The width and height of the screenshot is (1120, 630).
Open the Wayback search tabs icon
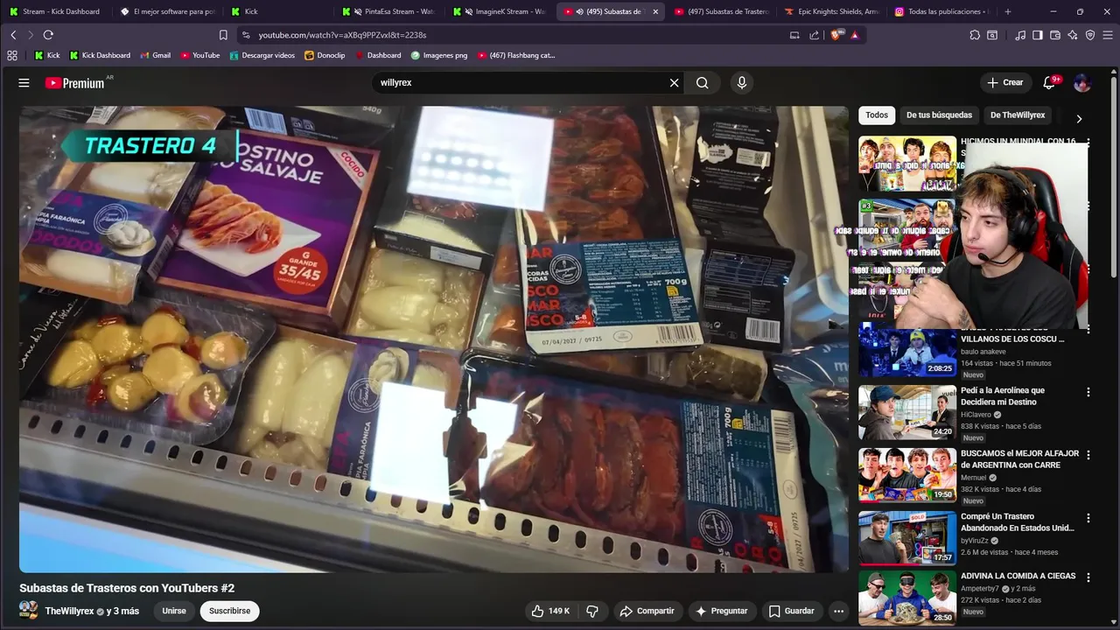tap(992, 35)
